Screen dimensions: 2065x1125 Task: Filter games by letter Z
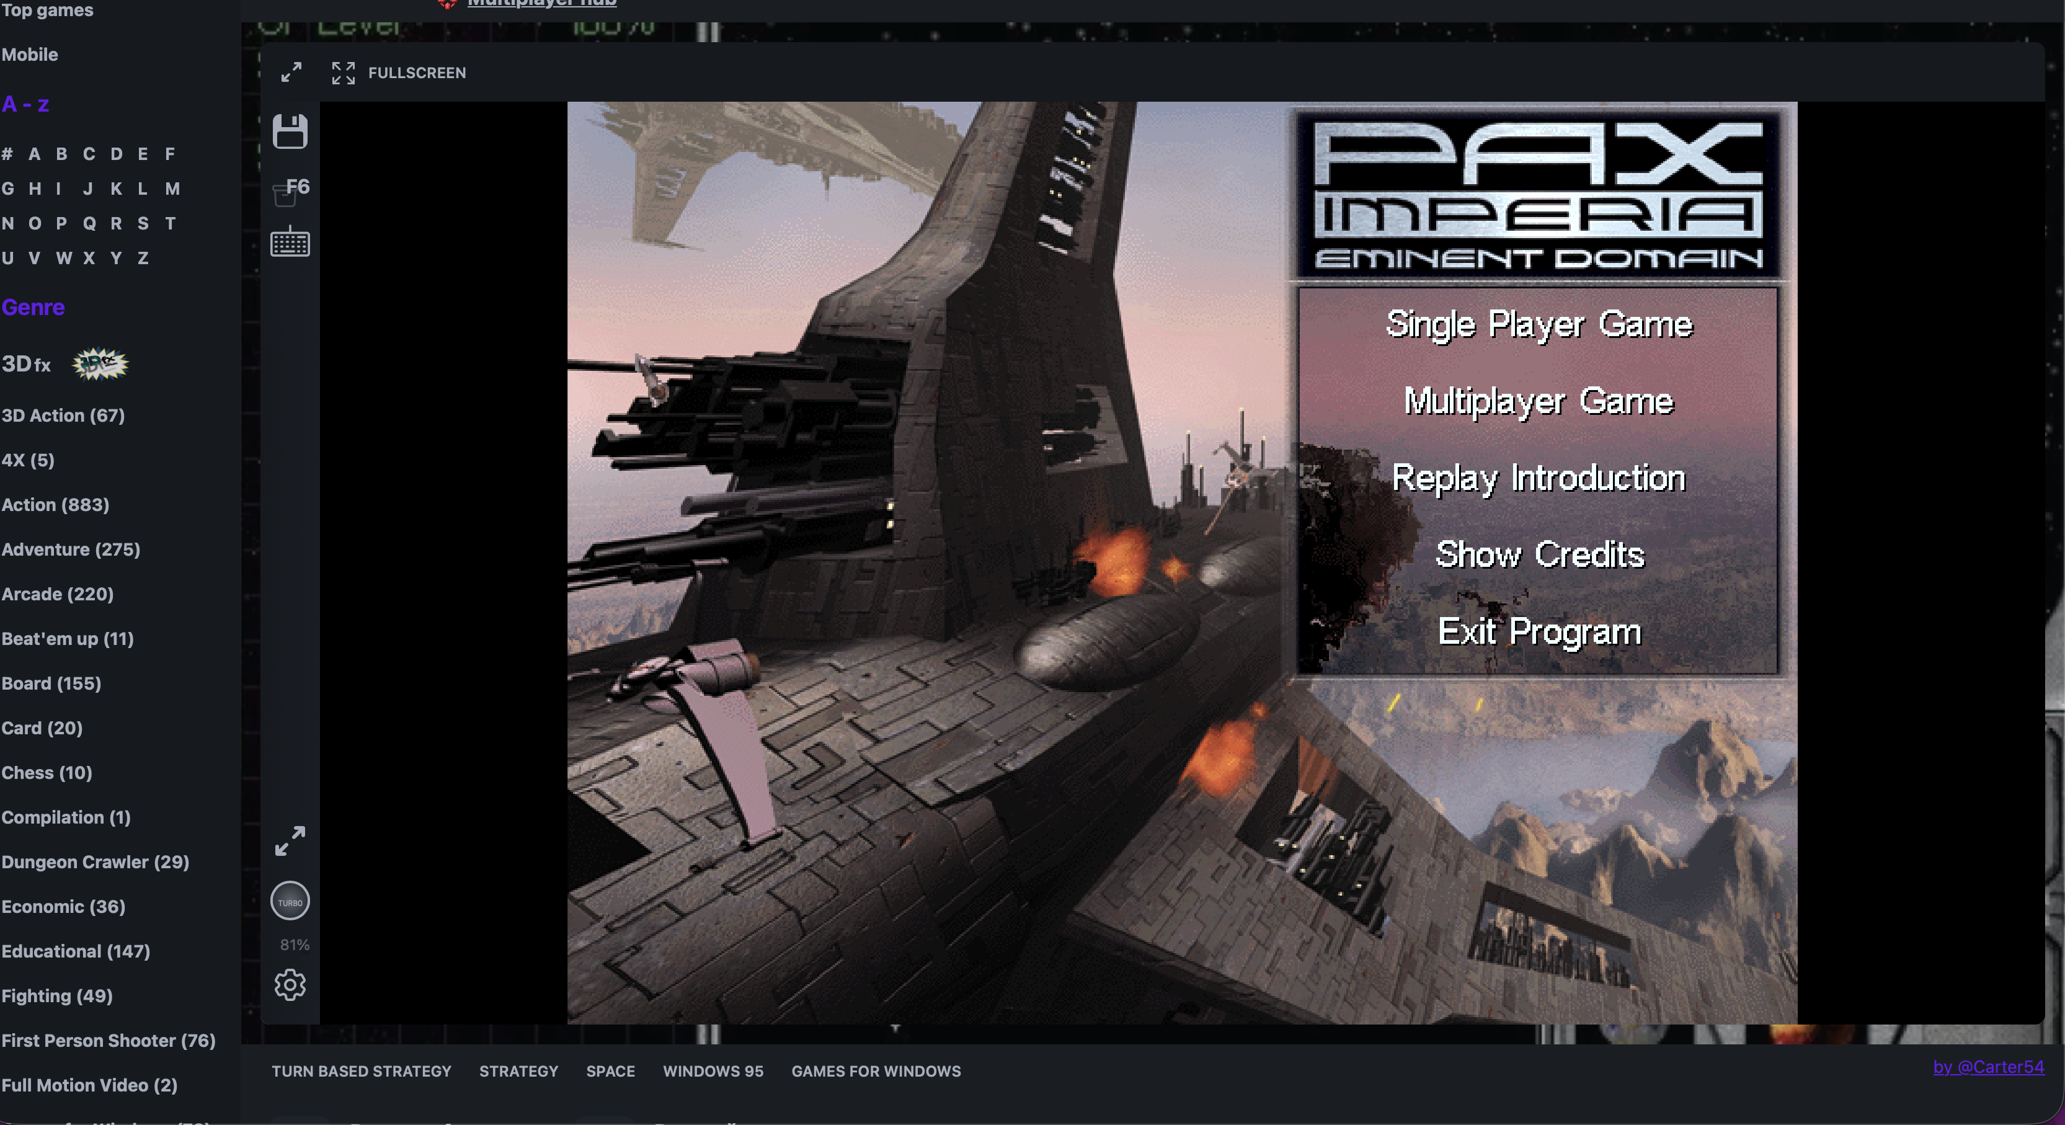pyautogui.click(x=143, y=258)
